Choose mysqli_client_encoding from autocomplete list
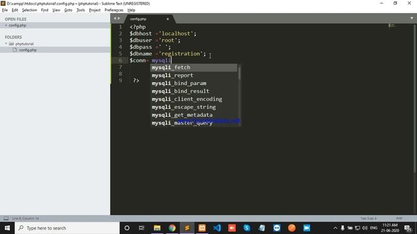The width and height of the screenshot is (417, 234). 194,99
